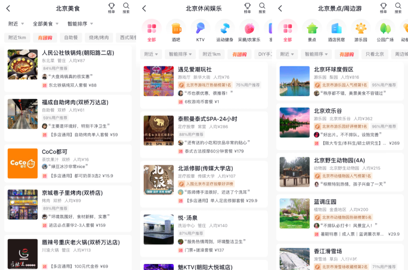Open 唇辣号重庆老火锅 logo thumbnail

coord(23,254)
